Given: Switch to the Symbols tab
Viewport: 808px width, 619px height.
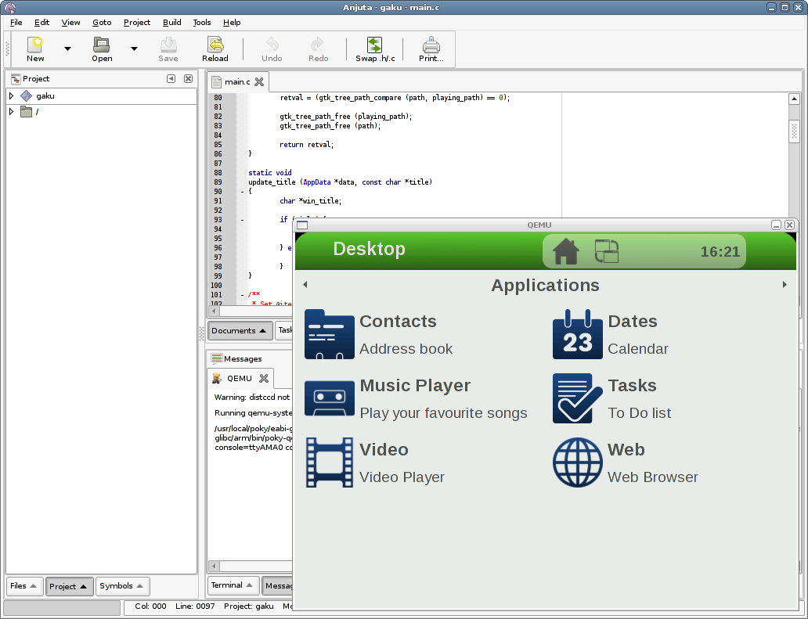Looking at the screenshot, I should (x=122, y=586).
